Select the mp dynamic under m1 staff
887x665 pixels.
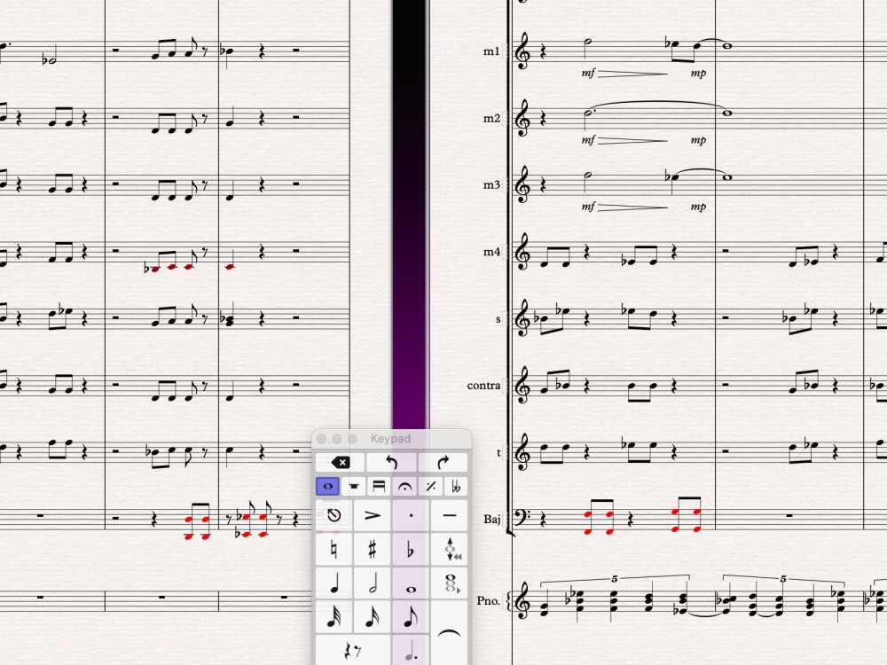[699, 74]
